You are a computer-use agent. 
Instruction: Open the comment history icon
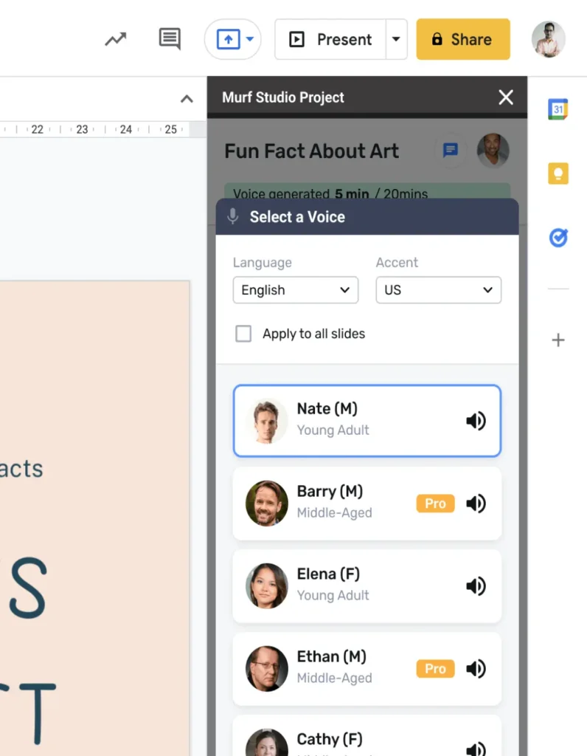click(170, 39)
